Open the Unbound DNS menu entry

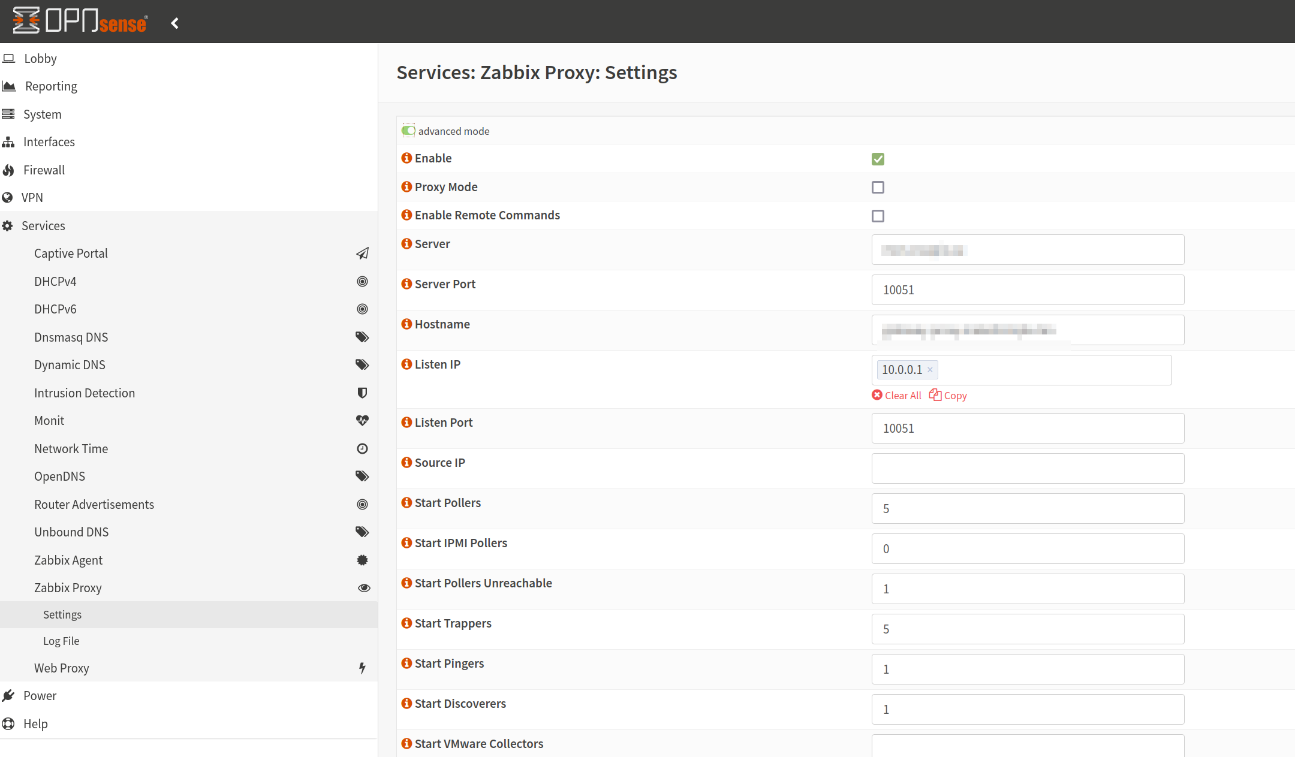point(71,532)
